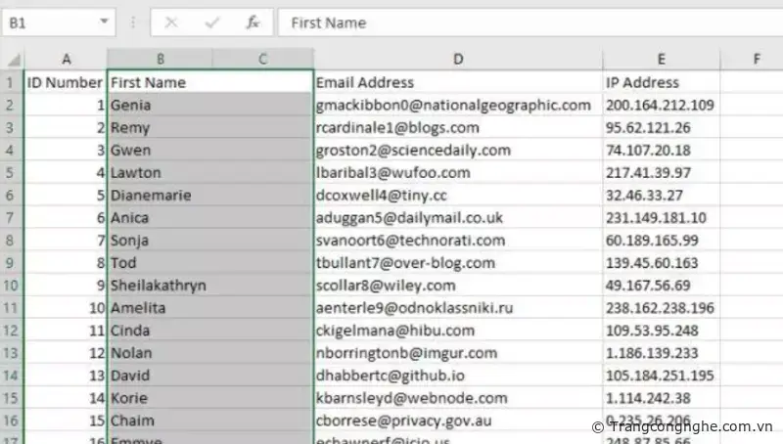Screen dimensions: 783x444
Task: Select column C header
Action: pos(262,60)
